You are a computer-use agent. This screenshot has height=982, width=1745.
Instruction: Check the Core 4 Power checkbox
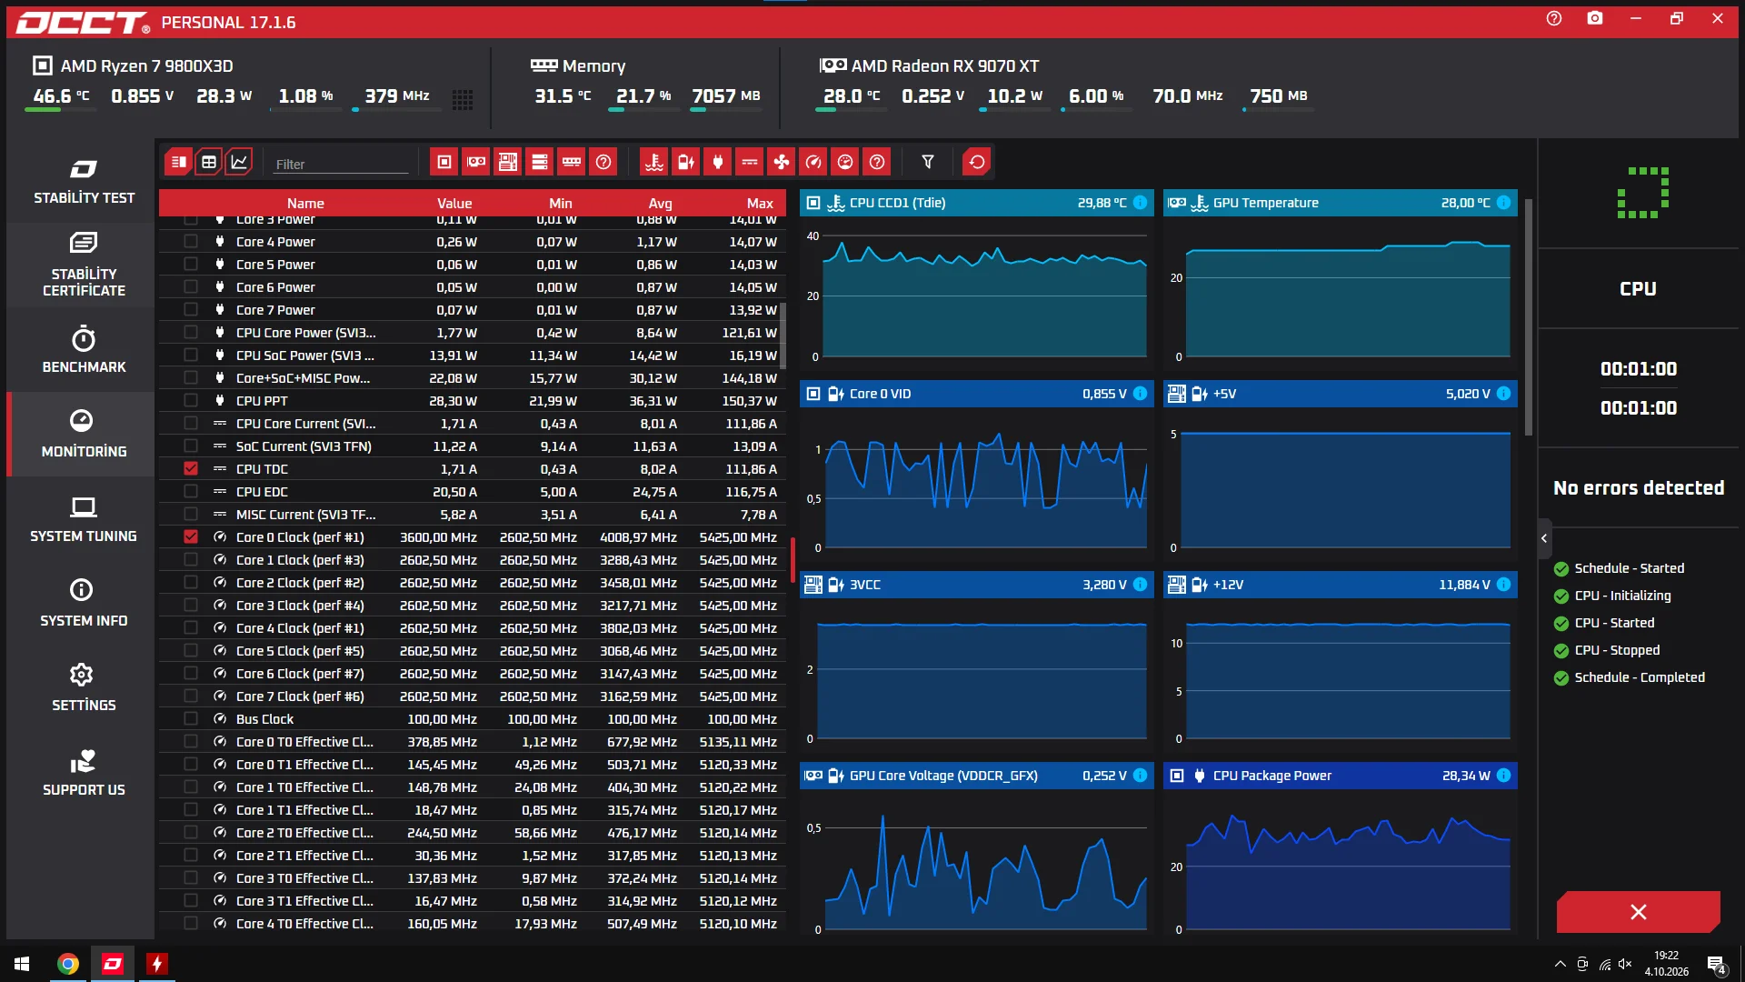coord(191,242)
